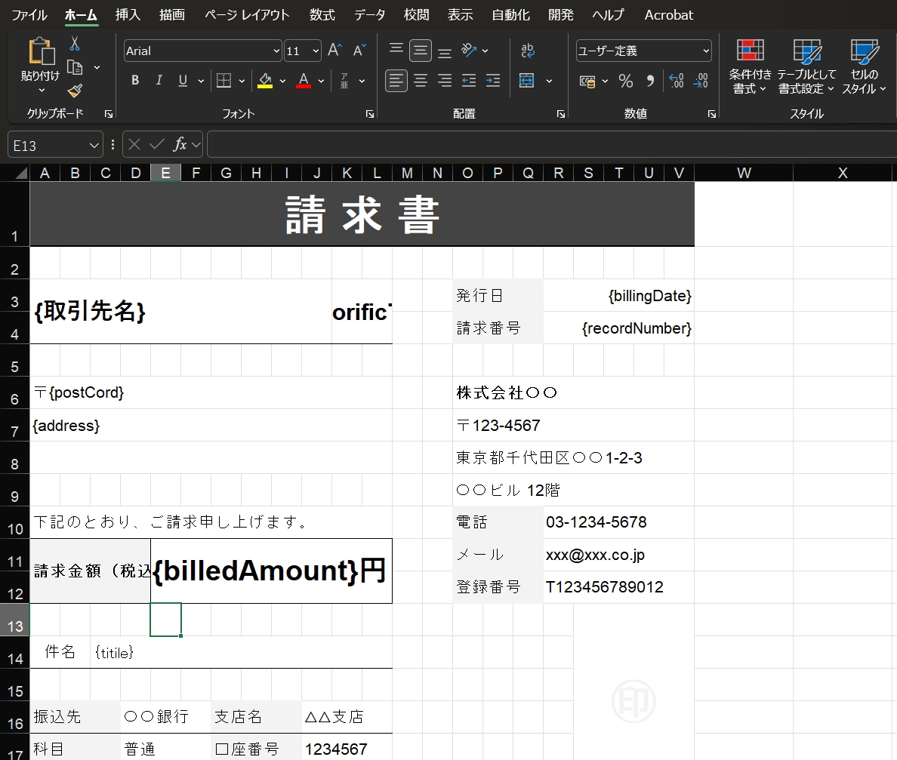Click the Increase Font Size icon
Screen dimensions: 897x760
[x=334, y=51]
